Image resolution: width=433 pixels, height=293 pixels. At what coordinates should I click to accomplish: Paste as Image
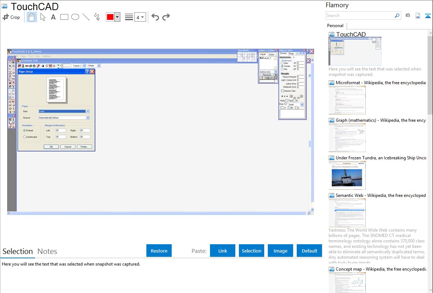coord(280,251)
